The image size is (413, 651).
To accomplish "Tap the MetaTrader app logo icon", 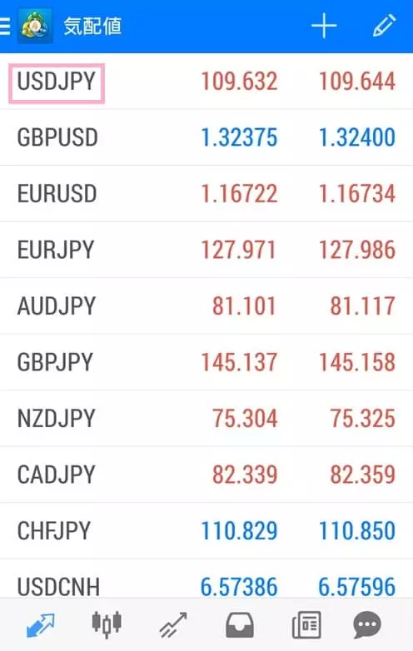I will [x=35, y=26].
